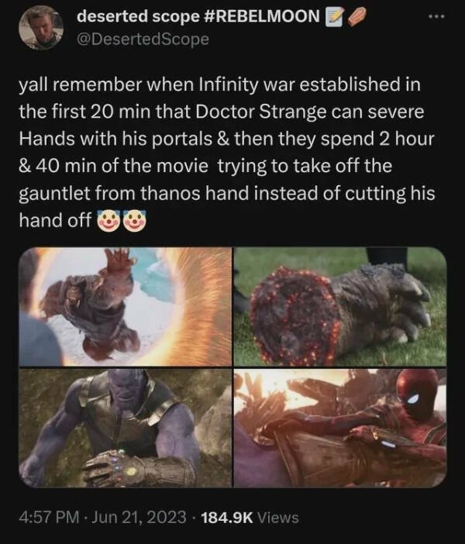Click the coffin emoji beside the username

point(355,17)
